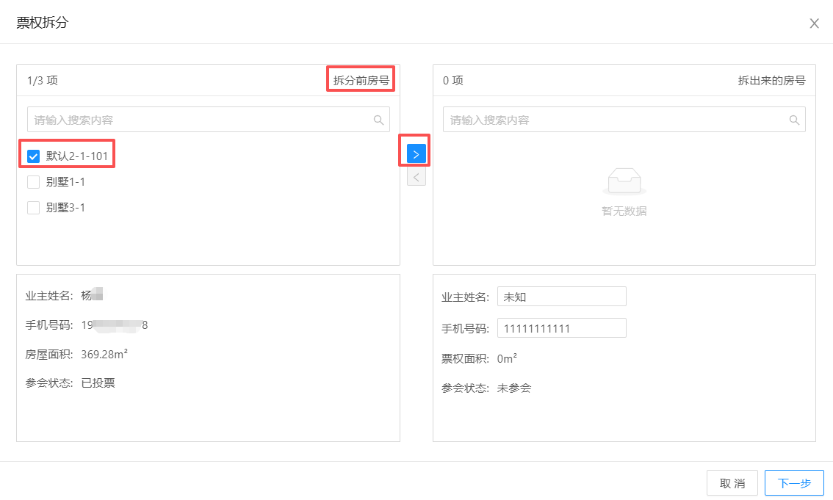Click the empty inbox 暂无数据 icon

[624, 181]
